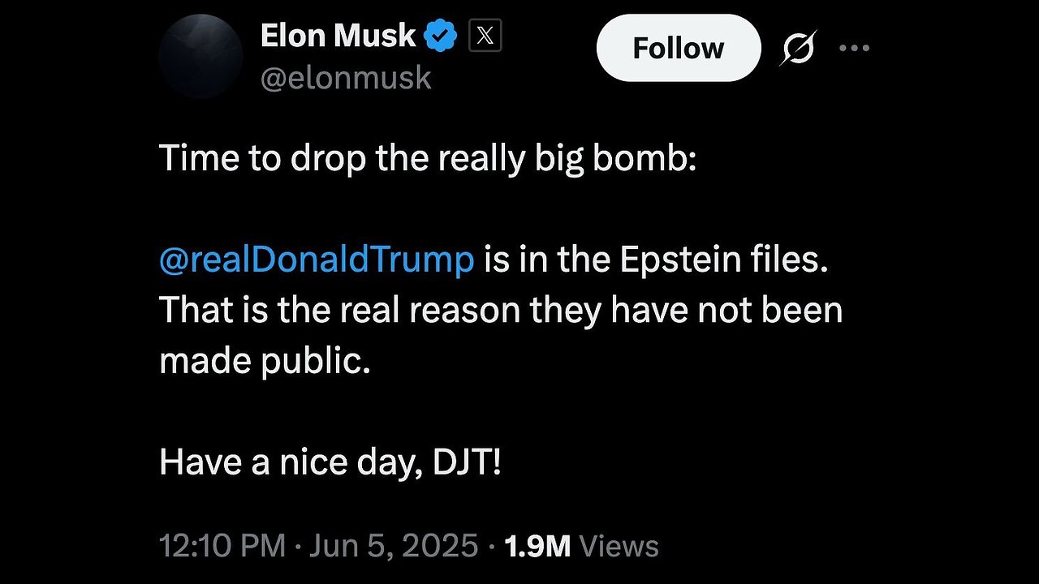1039x584 pixels.
Task: Click the Views label
Action: [619, 546]
